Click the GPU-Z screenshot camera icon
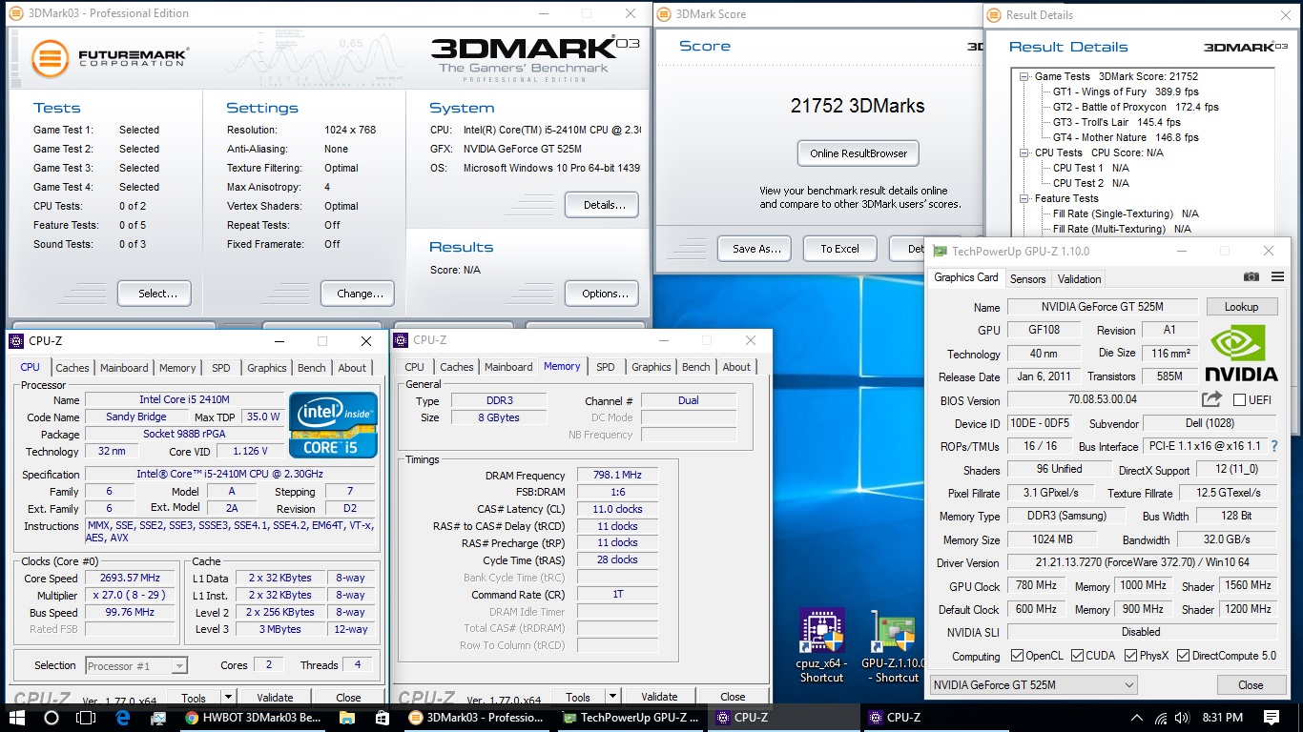 pyautogui.click(x=1251, y=277)
